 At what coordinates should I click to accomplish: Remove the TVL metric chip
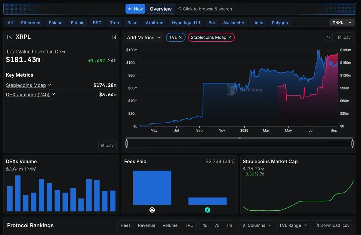(180, 37)
